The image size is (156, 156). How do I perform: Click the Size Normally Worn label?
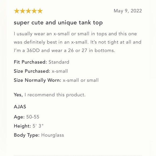tap(37, 80)
